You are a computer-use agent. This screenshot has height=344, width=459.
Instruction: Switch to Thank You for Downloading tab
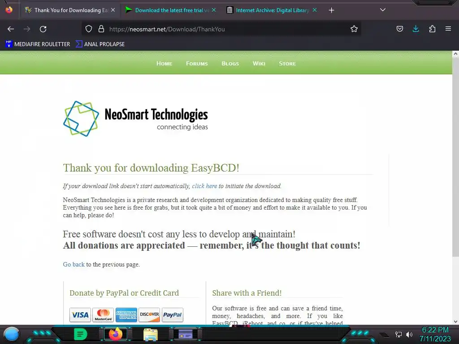[69, 10]
